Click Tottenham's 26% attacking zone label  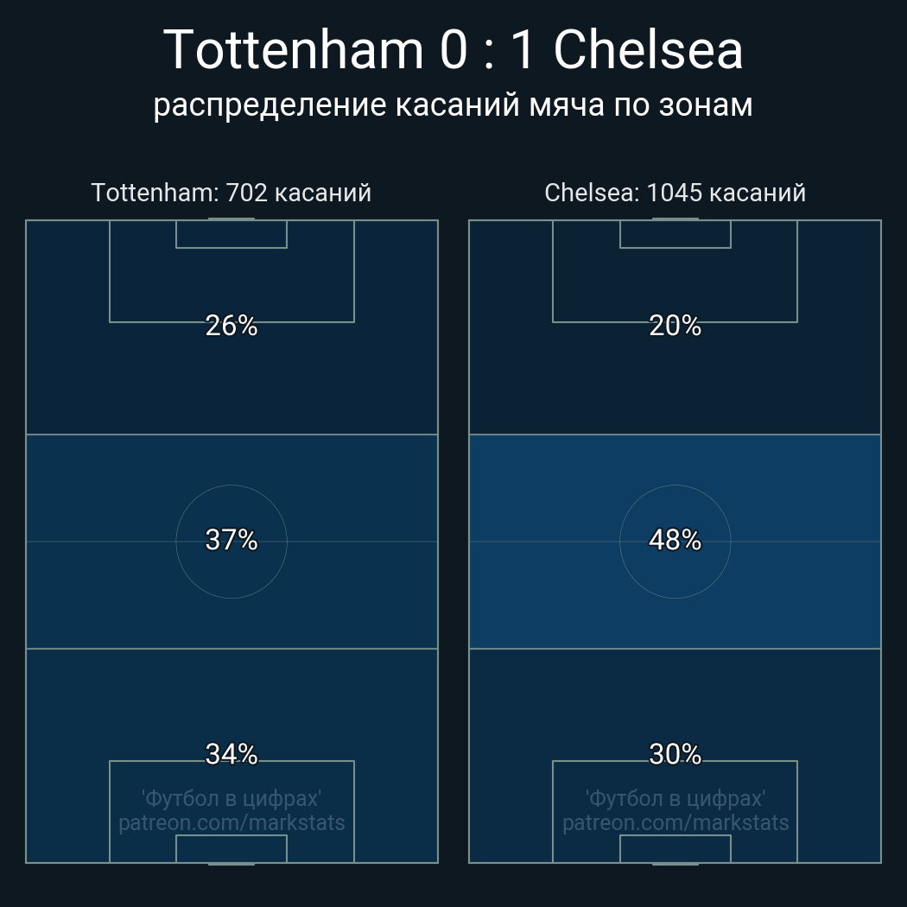coord(232,326)
